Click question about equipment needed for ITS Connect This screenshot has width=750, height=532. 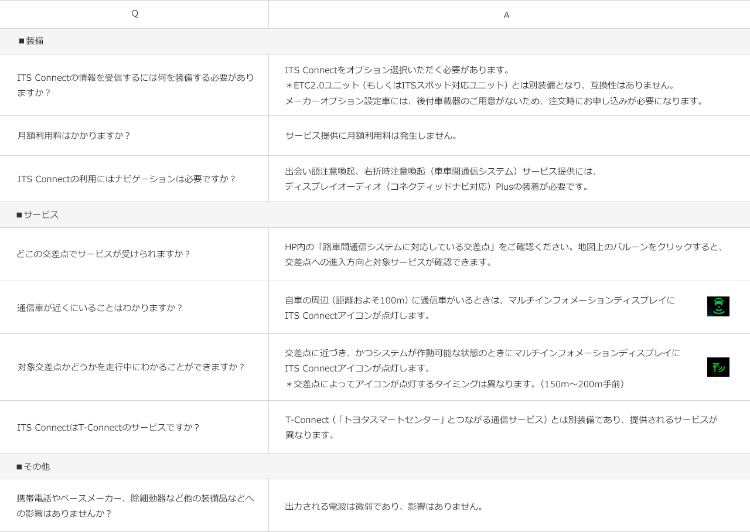pos(135,85)
